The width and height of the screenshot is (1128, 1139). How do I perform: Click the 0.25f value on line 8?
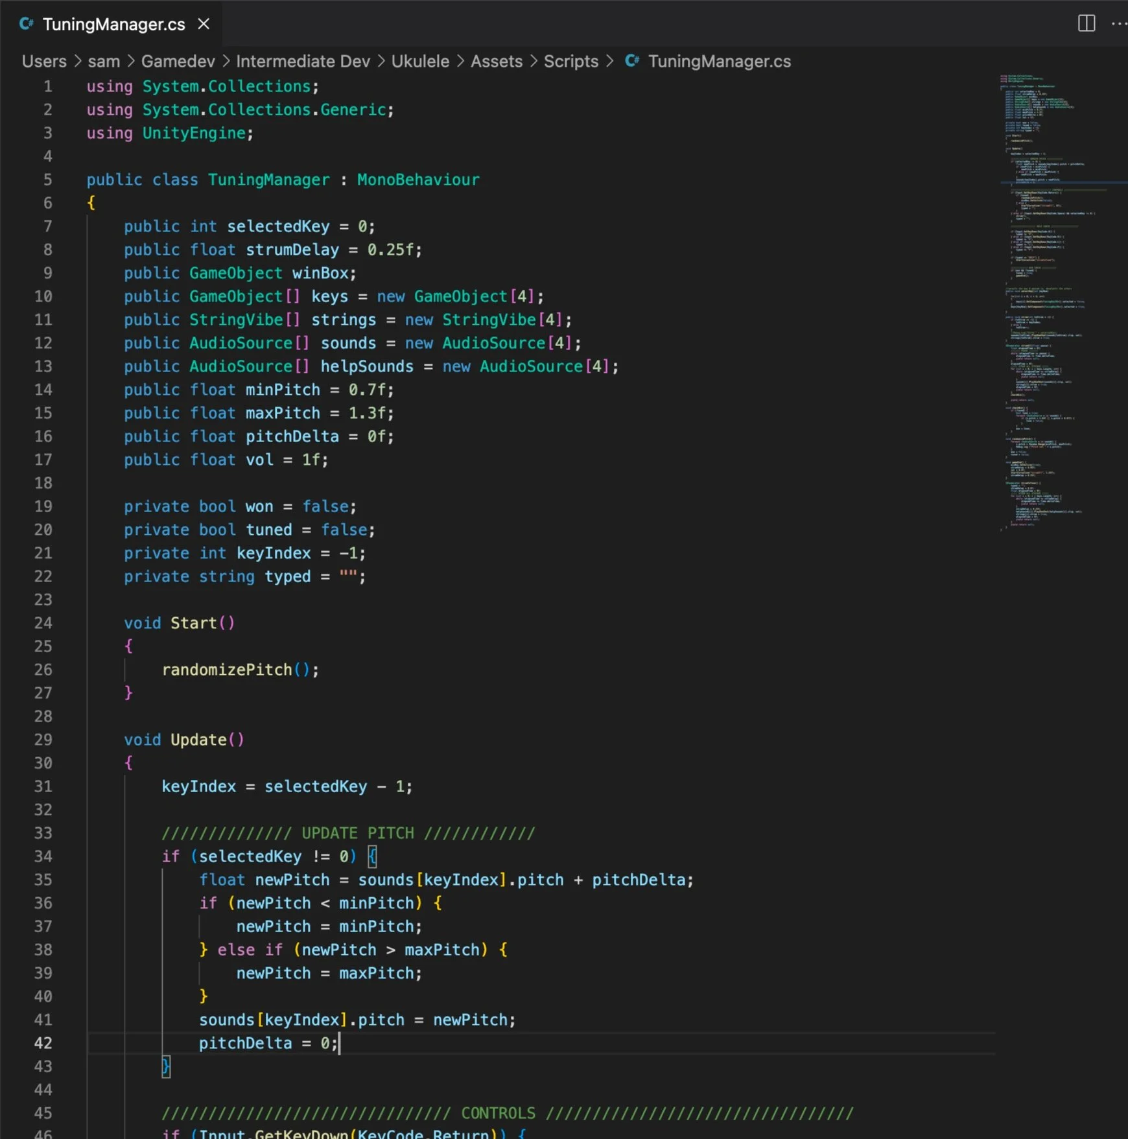click(x=390, y=250)
